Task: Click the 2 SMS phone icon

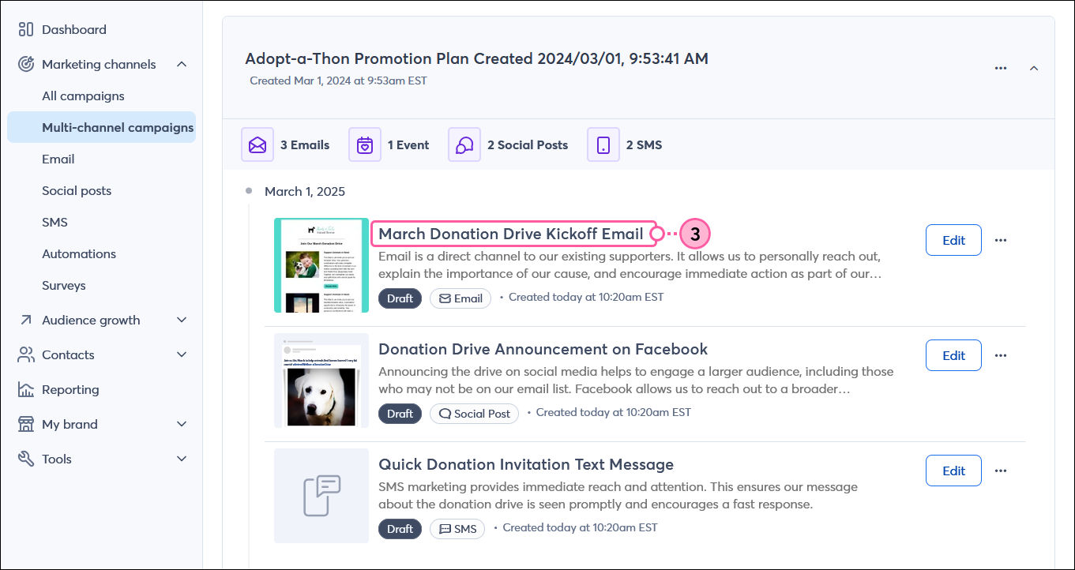Action: click(x=603, y=145)
